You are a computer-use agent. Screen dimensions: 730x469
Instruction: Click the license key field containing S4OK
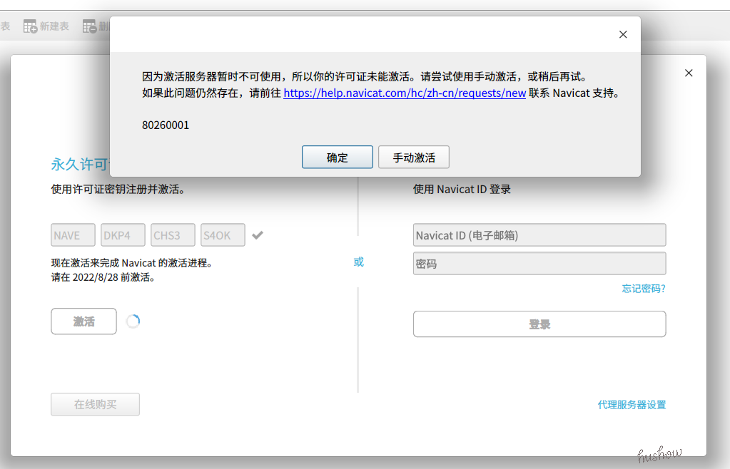tap(223, 235)
